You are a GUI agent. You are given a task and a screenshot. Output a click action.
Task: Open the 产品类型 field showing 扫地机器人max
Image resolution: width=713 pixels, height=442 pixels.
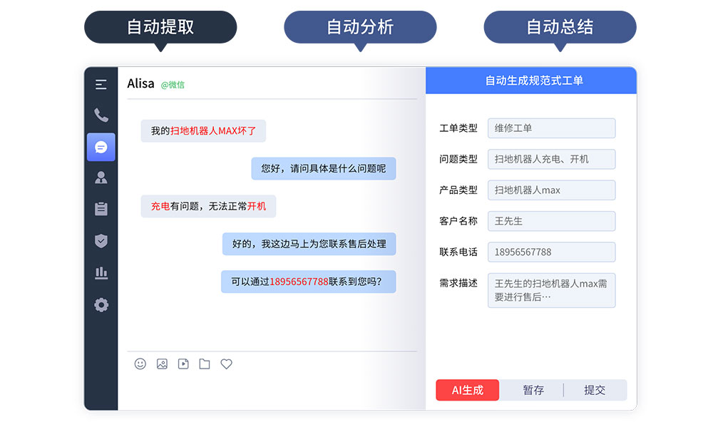point(551,190)
